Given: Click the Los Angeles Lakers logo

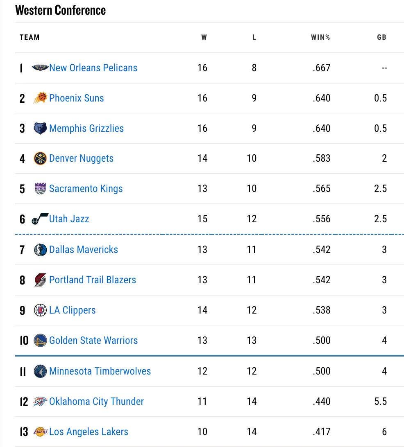Looking at the screenshot, I should point(40,431).
